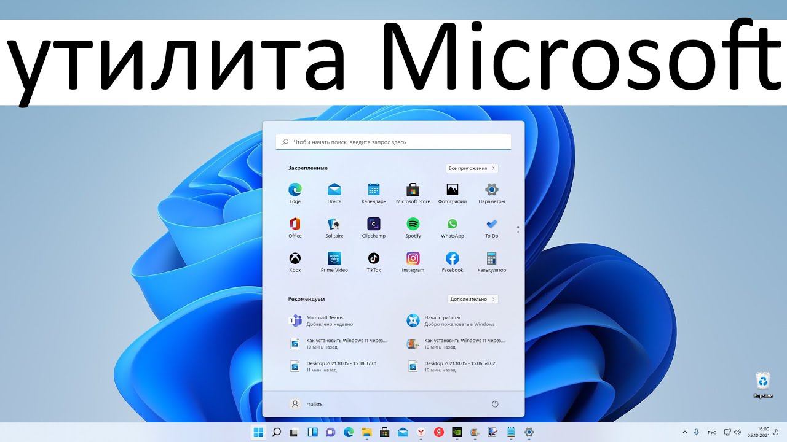Open the red Яндекс icon on taskbar
This screenshot has width=787, height=442.
click(x=438, y=432)
